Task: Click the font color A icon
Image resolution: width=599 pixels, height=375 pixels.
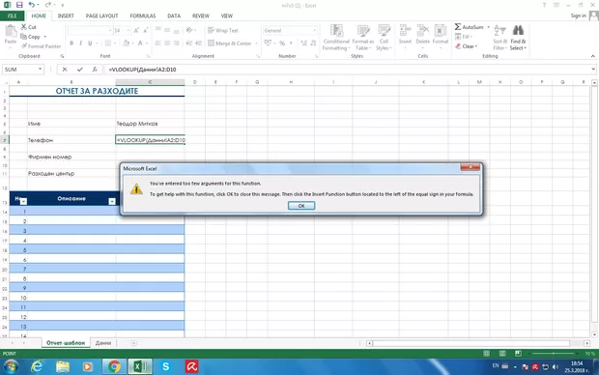Action: (140, 43)
